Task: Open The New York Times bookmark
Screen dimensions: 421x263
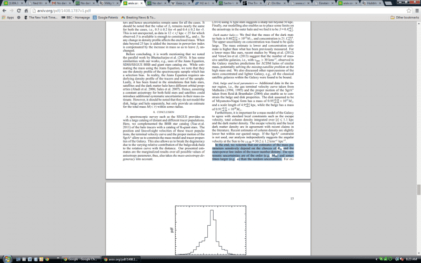Action: tap(41, 17)
